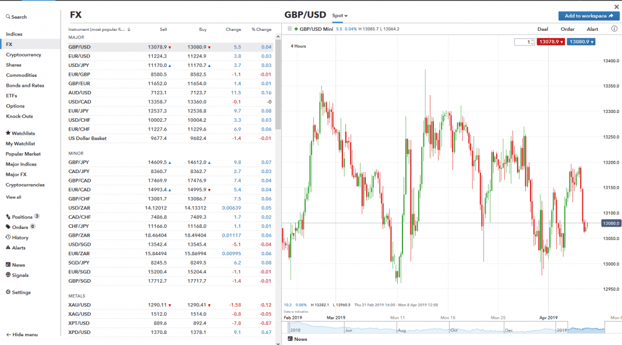
Task: Click the Alerts warning-triangle icon
Action: click(x=8, y=248)
